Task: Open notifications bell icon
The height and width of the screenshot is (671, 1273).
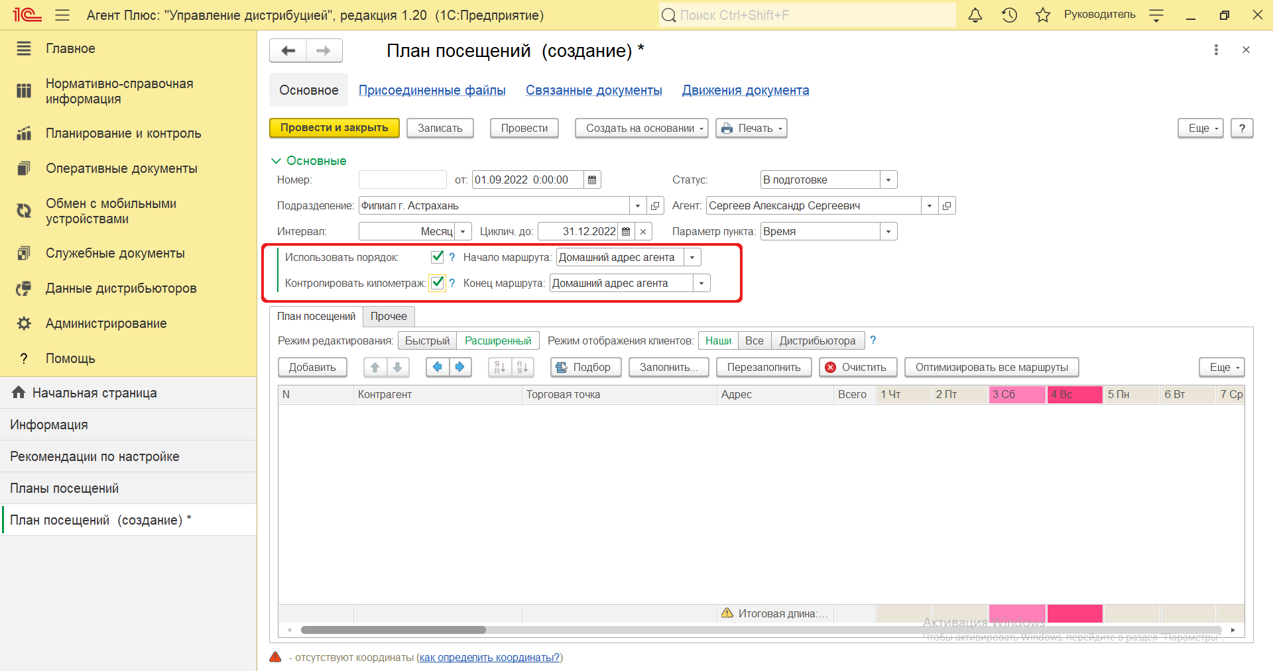Action: (x=975, y=15)
